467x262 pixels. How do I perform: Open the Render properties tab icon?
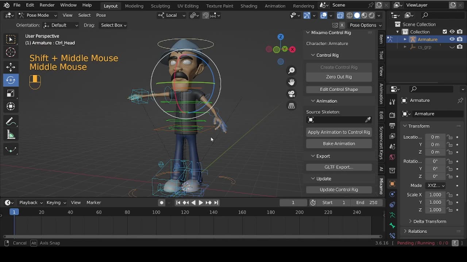(392, 115)
